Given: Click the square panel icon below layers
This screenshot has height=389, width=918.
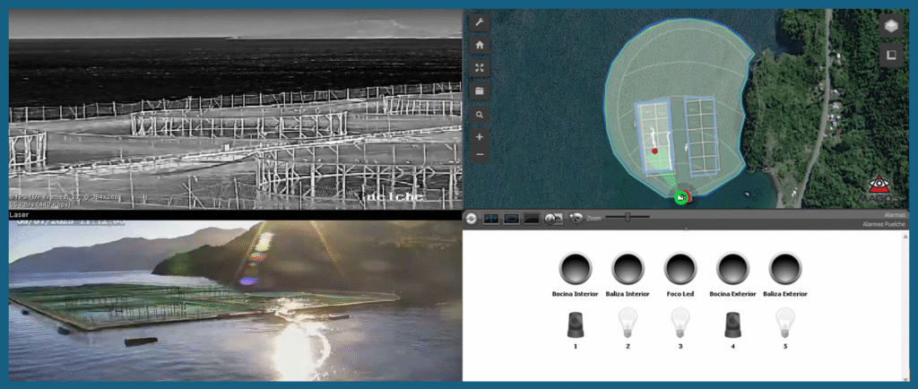Looking at the screenshot, I should [890, 55].
